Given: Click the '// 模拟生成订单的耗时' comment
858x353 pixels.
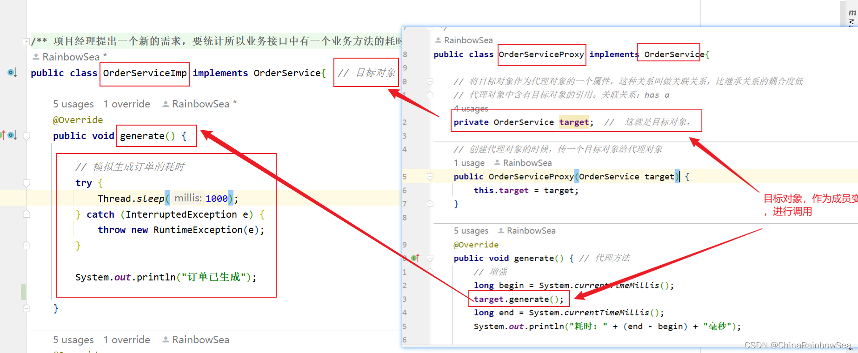Looking at the screenshot, I should pos(130,167).
